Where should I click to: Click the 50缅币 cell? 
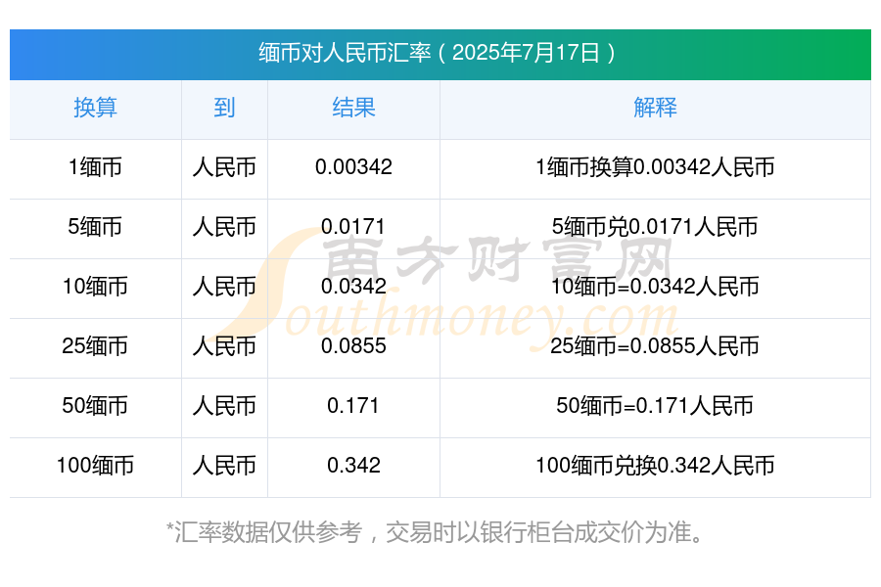click(x=96, y=406)
